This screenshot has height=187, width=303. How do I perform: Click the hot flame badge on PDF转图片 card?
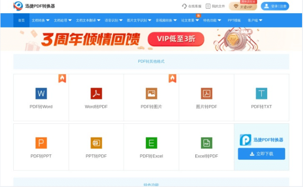click(172, 78)
